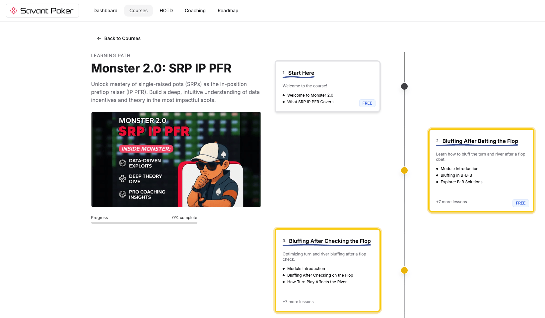Open Module Introduction in Checking the Flop card

tap(306, 269)
